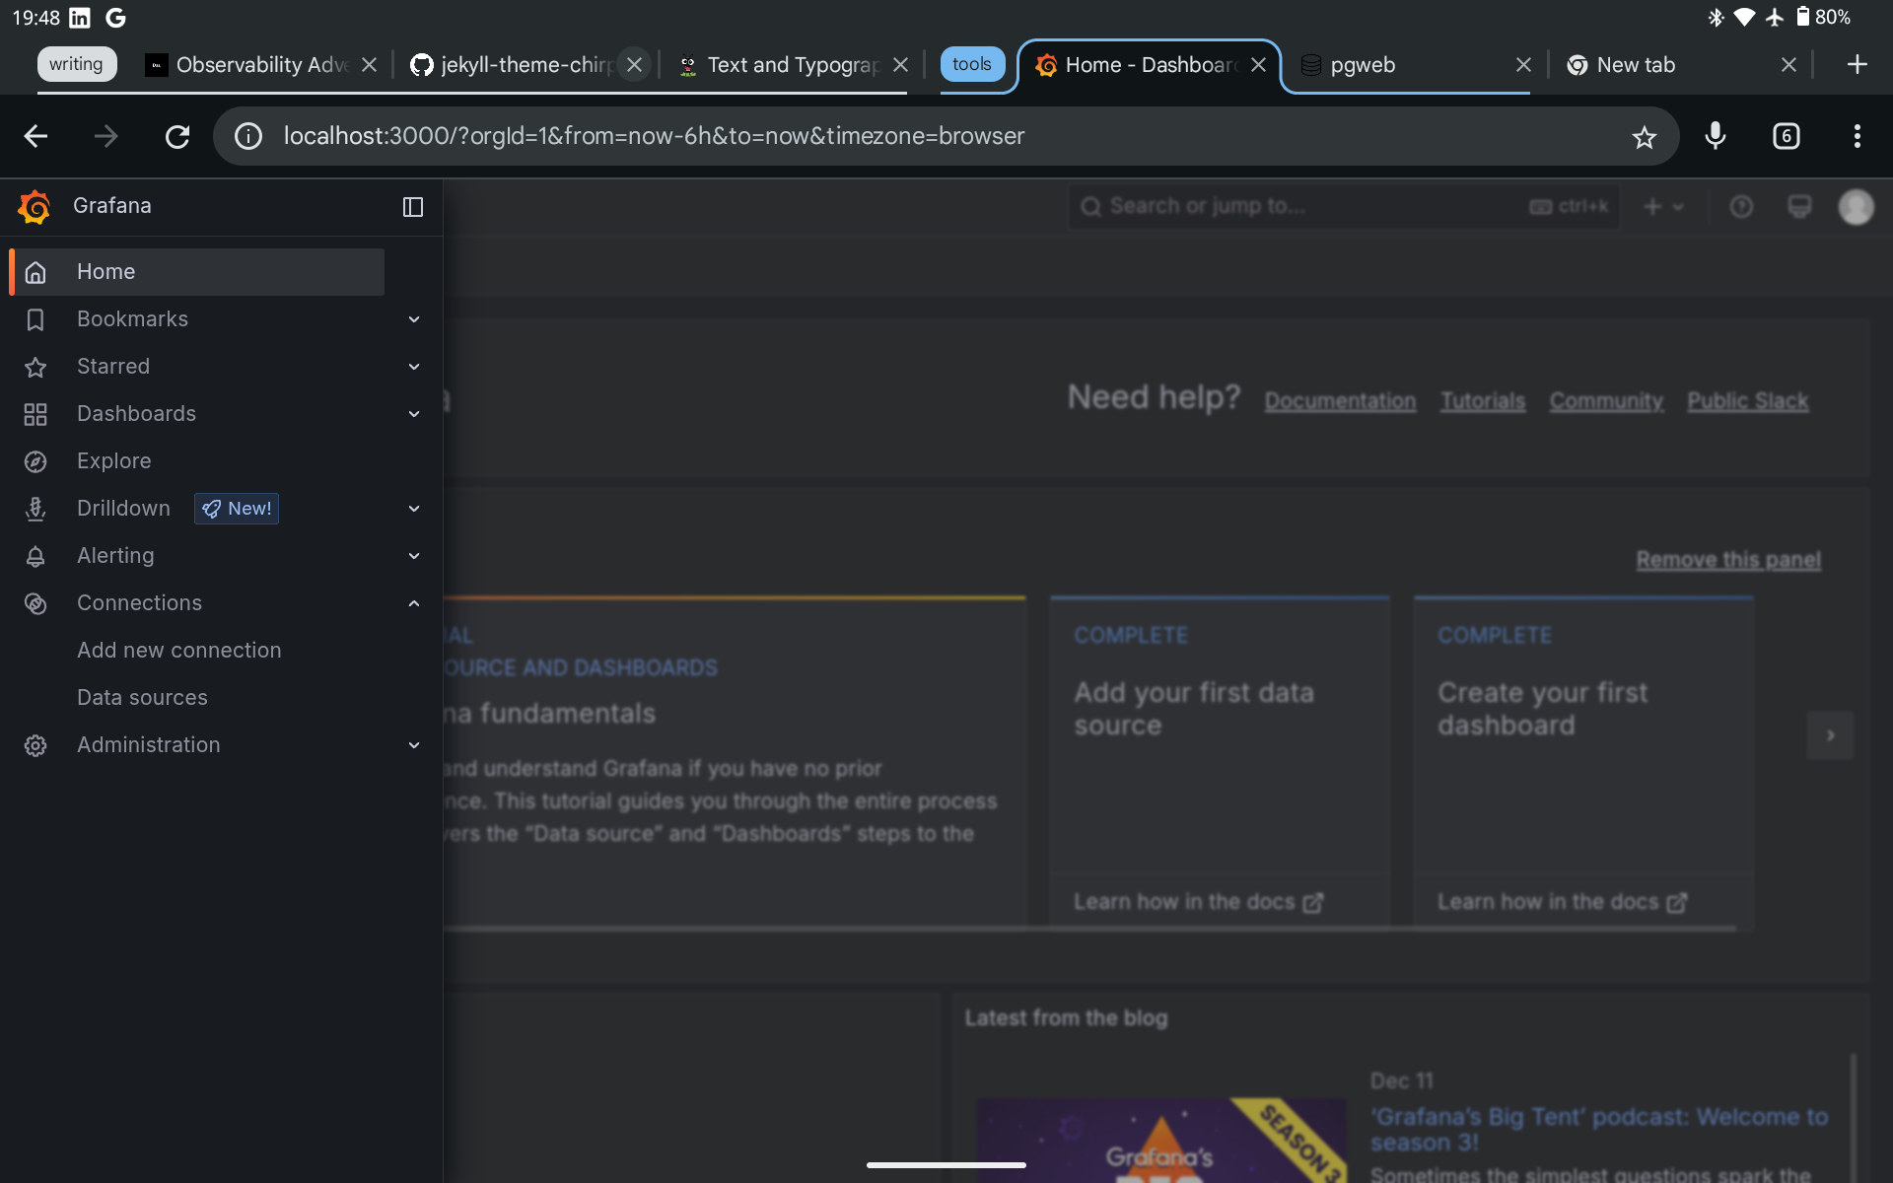The height and width of the screenshot is (1183, 1893).
Task: Open the Documentation link
Action: [x=1340, y=400]
